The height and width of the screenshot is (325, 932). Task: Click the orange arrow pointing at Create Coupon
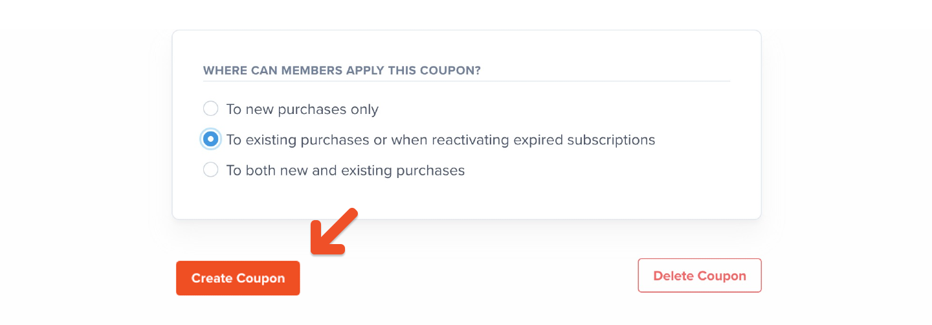click(333, 231)
